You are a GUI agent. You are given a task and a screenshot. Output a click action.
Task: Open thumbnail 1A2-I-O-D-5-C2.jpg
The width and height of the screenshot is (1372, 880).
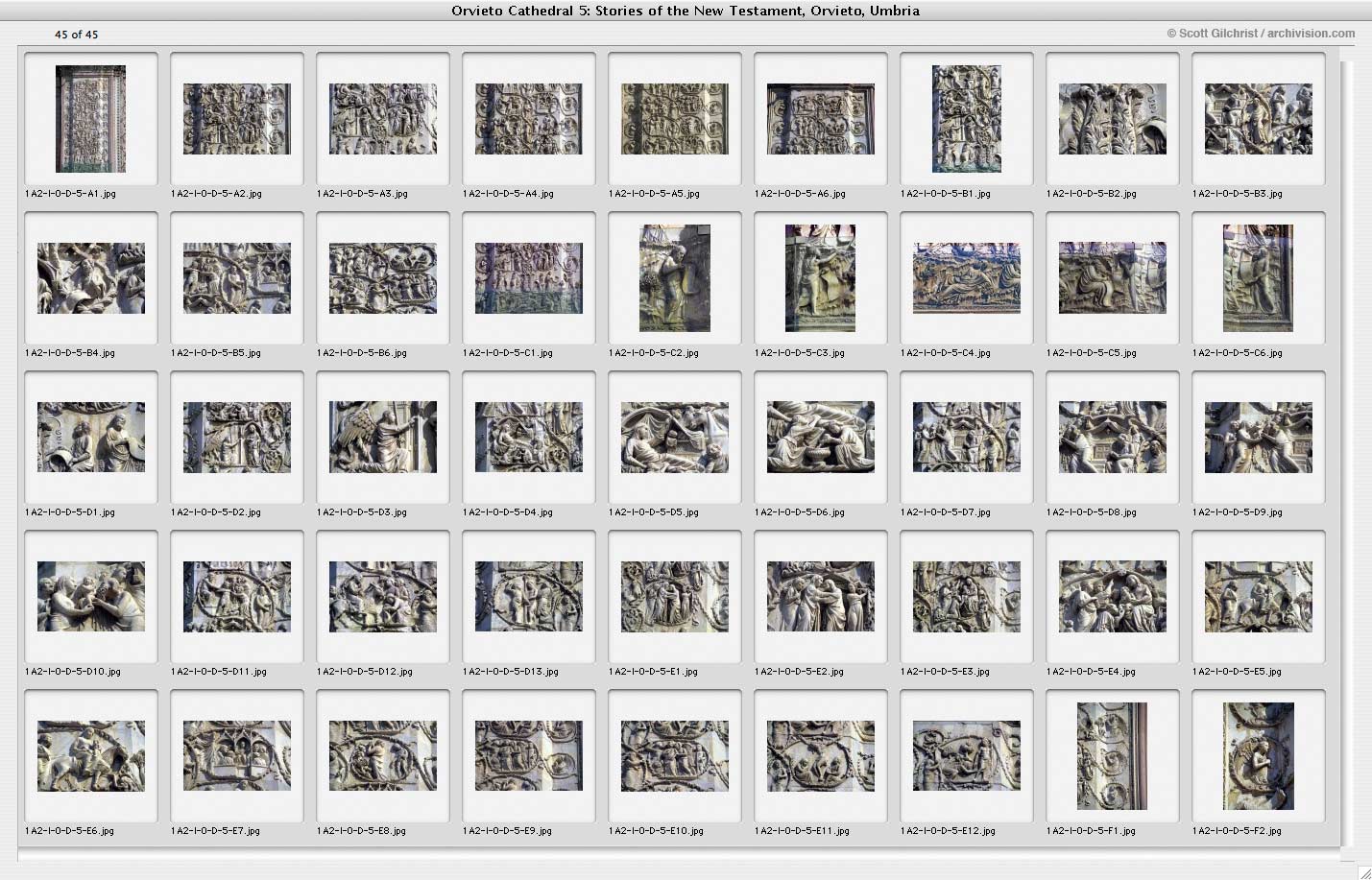click(x=675, y=278)
